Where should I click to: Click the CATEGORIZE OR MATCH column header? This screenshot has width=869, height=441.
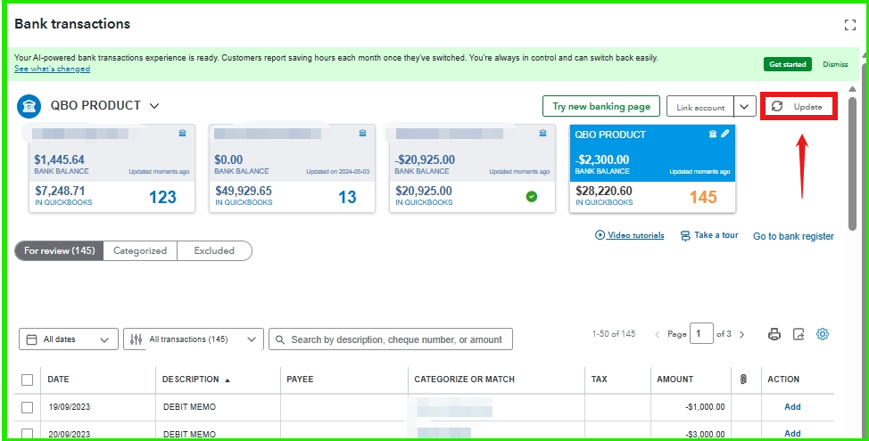coord(465,380)
